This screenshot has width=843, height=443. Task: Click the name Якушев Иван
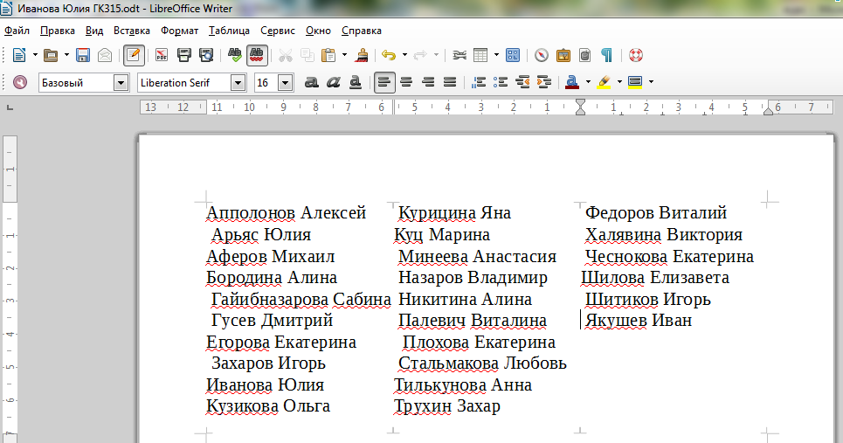(639, 321)
